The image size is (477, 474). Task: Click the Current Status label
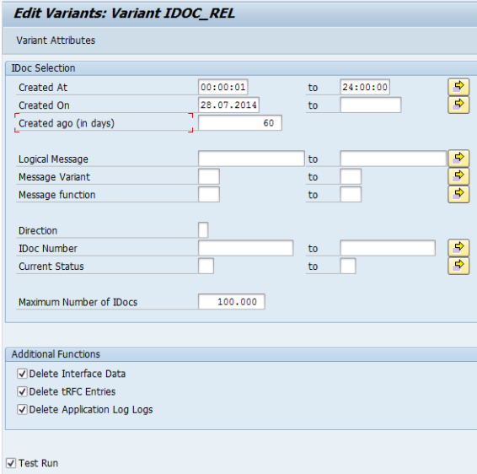[x=51, y=267]
